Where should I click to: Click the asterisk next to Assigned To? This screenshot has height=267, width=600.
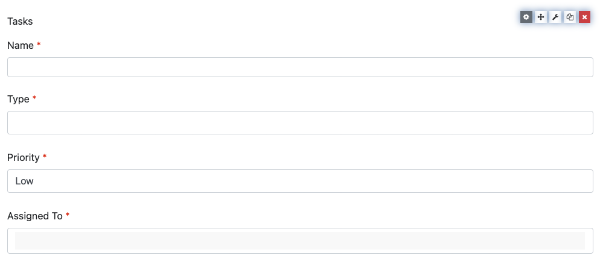click(x=68, y=216)
